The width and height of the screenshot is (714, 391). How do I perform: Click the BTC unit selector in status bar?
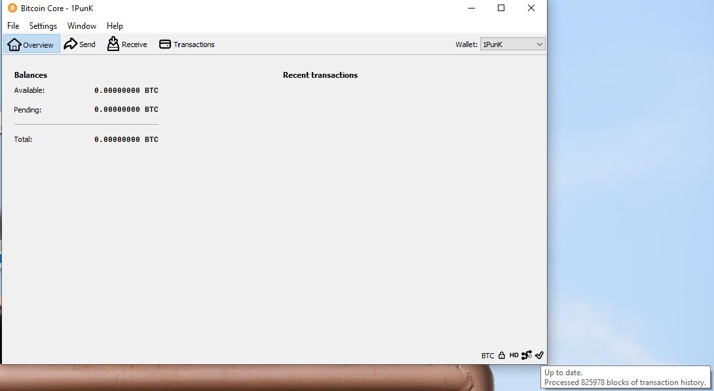coord(487,356)
